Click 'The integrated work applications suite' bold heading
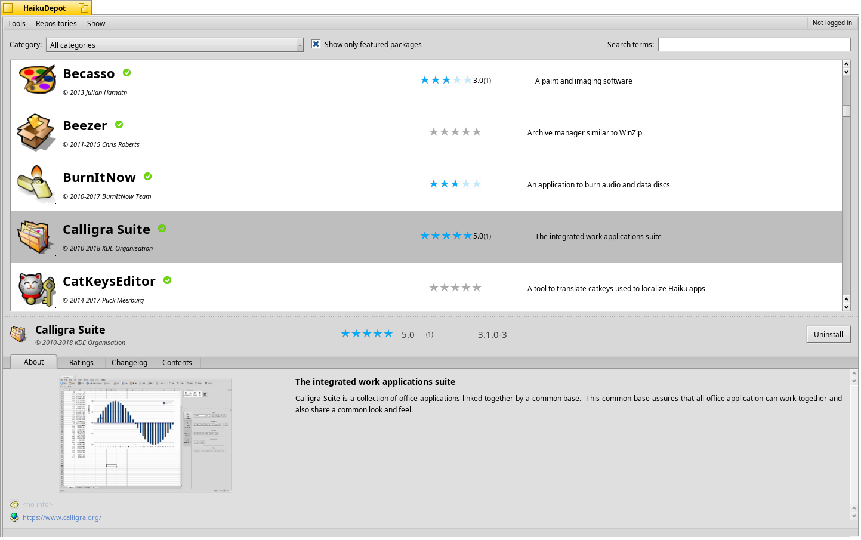 [x=375, y=382]
